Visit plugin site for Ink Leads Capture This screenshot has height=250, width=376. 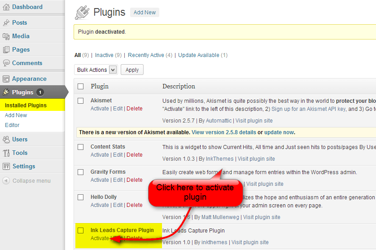pos(250,242)
